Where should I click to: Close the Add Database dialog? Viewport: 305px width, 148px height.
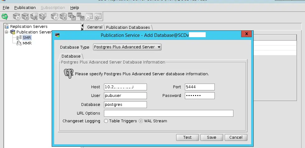tap(246, 34)
